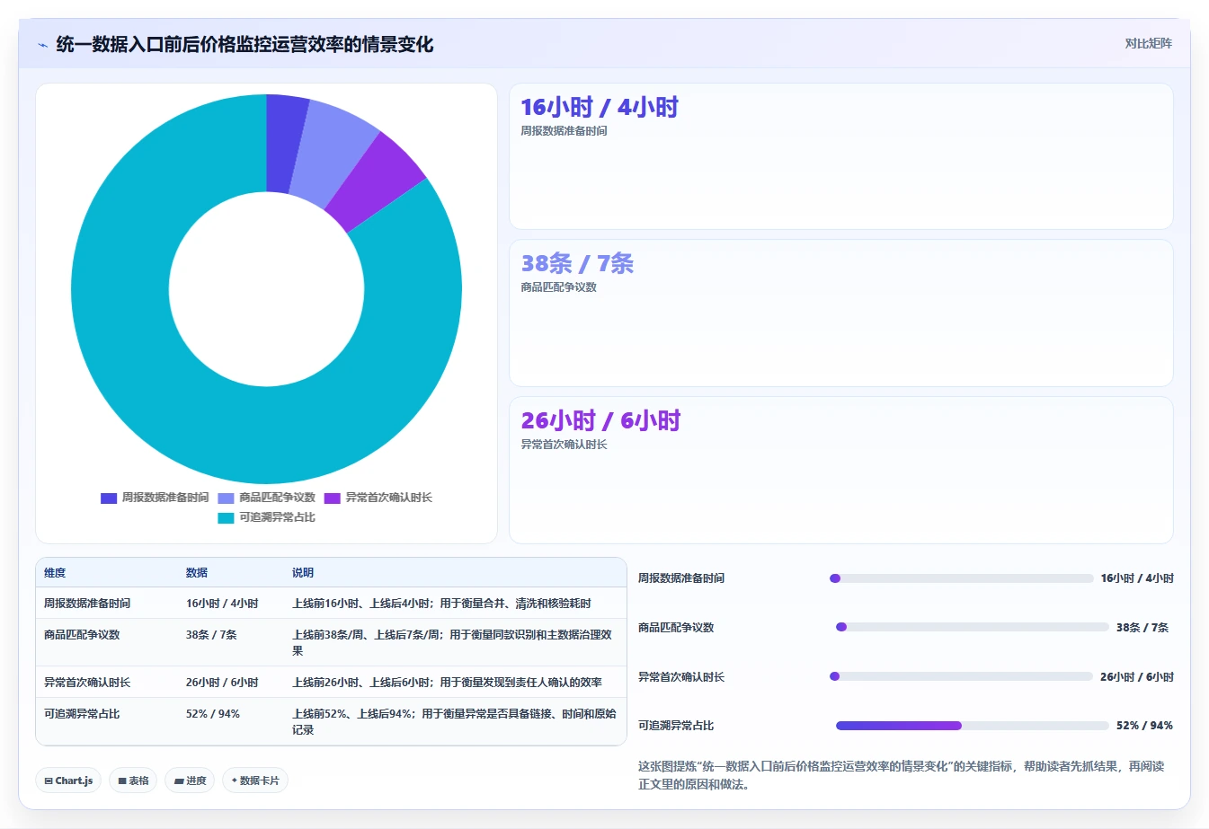The width and height of the screenshot is (1209, 829).
Task: Click the lightning icon beside the title
Action: tap(42, 45)
